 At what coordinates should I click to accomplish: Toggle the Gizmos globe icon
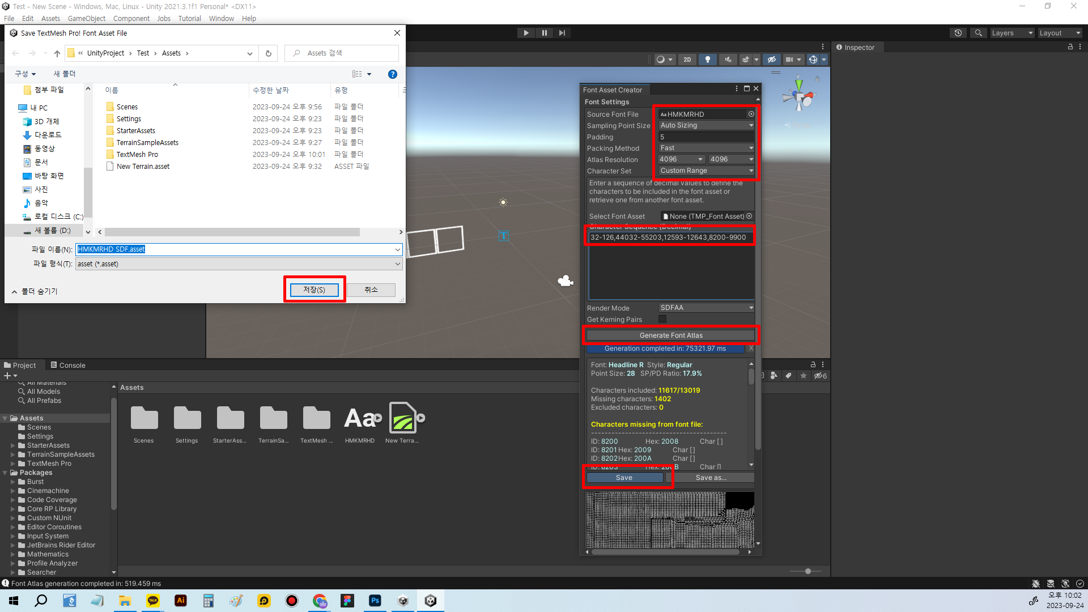coord(813,59)
